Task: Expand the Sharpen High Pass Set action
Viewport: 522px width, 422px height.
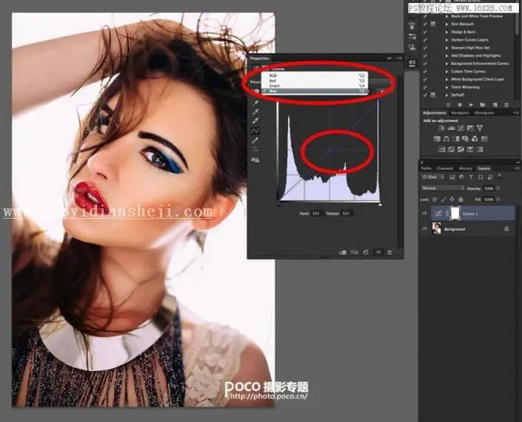Action: 446,48
